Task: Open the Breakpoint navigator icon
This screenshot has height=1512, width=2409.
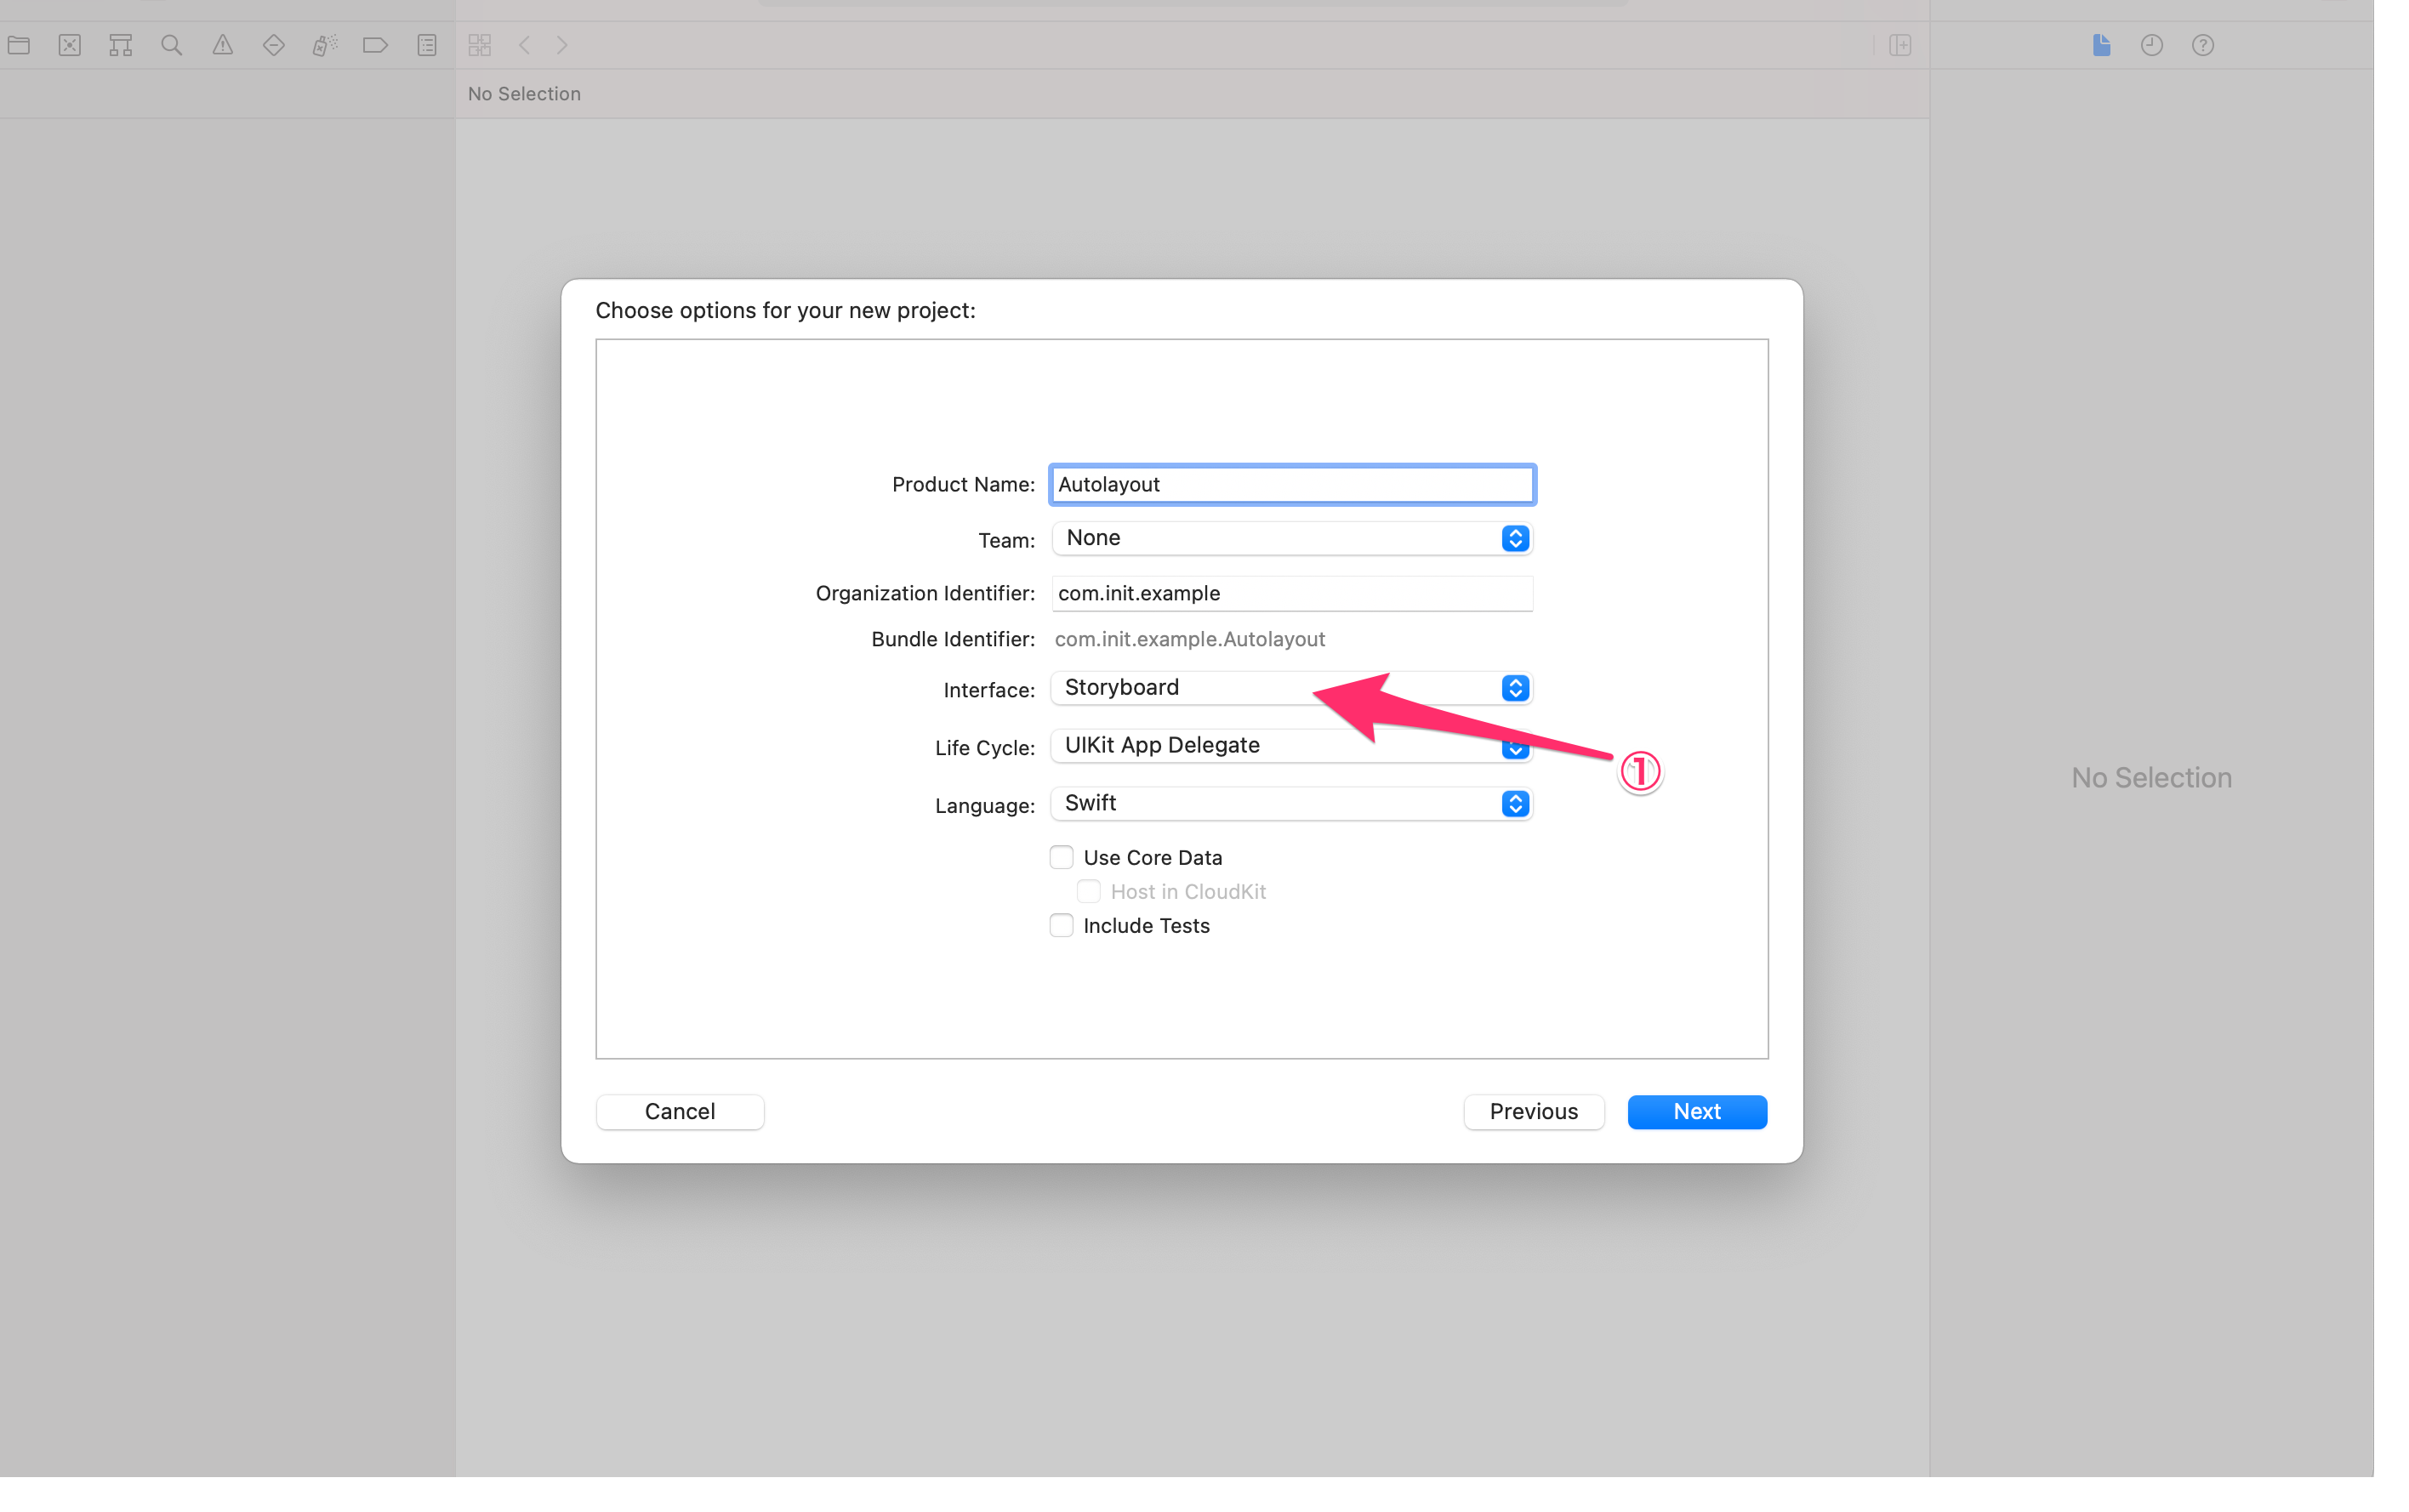Action: coord(376,45)
